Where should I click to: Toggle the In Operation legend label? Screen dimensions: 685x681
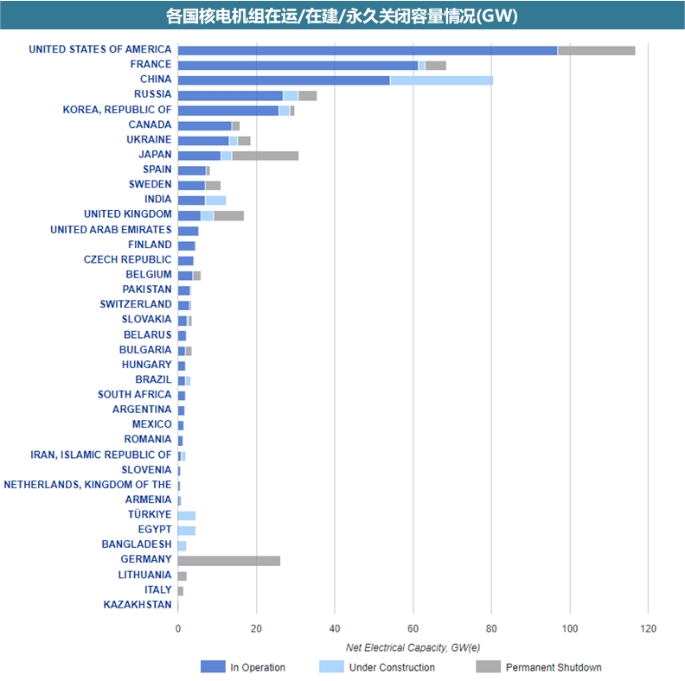coord(258,667)
